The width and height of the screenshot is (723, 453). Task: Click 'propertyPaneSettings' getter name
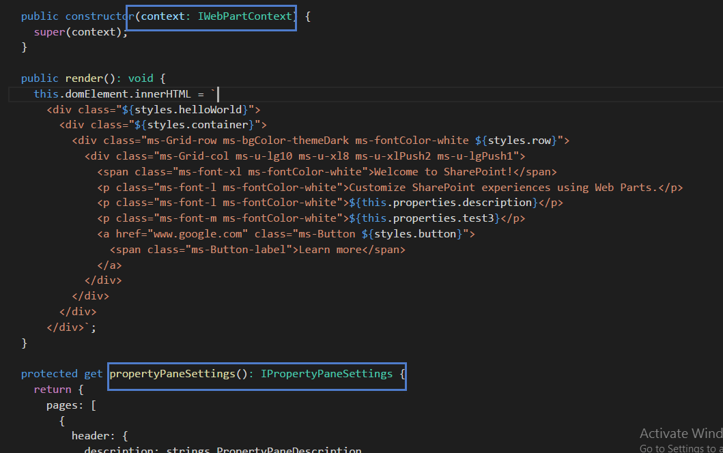(x=173, y=374)
